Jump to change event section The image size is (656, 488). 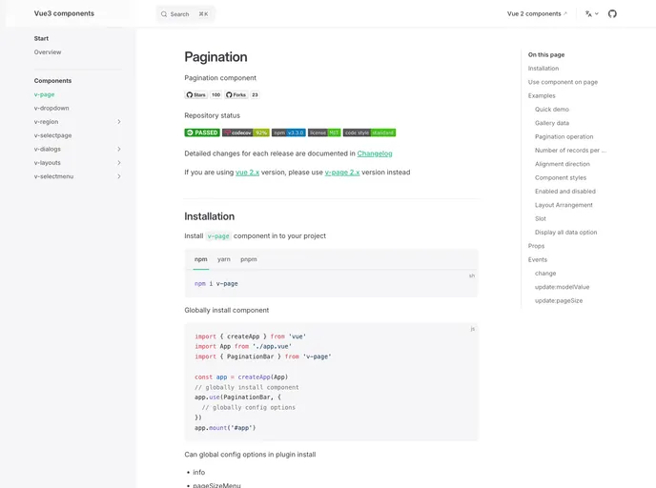point(545,273)
